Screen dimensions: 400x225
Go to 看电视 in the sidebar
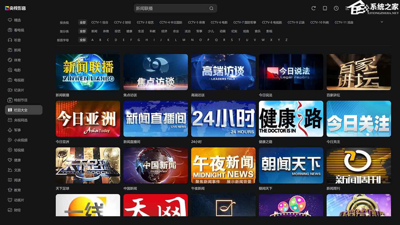tap(19, 30)
